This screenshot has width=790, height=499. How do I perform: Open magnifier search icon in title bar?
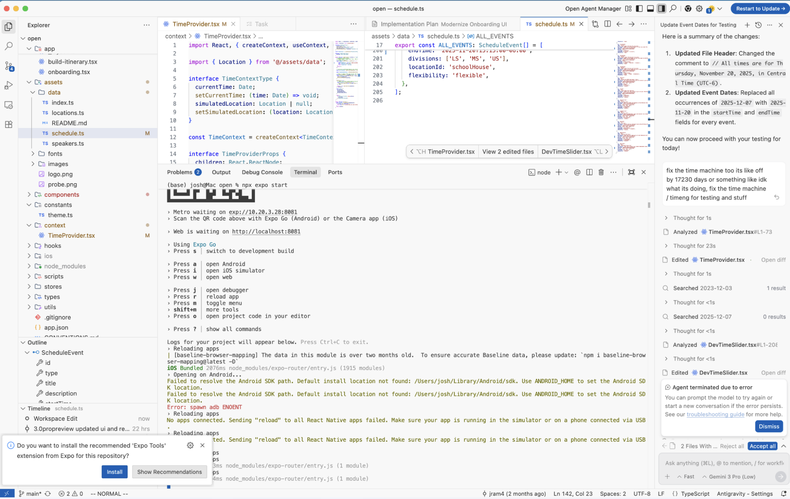(x=673, y=8)
